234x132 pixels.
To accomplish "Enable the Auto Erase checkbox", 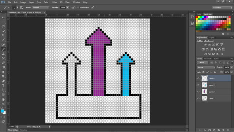I will [x=78, y=7].
